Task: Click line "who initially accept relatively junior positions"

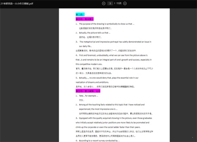Action: pyautogui.click(x=112, y=123)
